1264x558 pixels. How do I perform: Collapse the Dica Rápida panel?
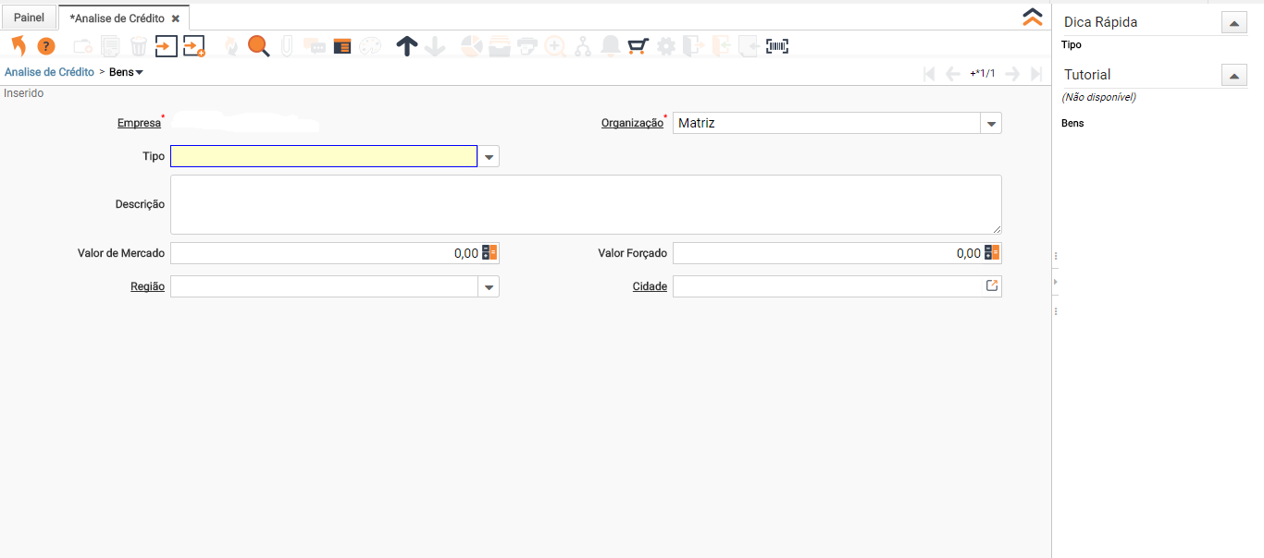coord(1233,23)
